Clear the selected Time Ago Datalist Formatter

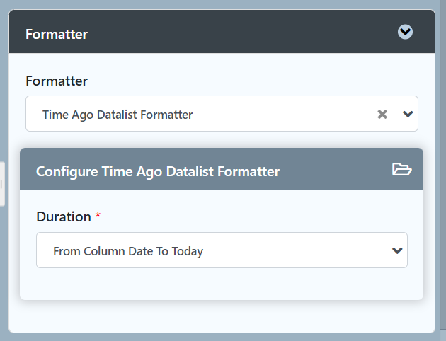point(382,114)
